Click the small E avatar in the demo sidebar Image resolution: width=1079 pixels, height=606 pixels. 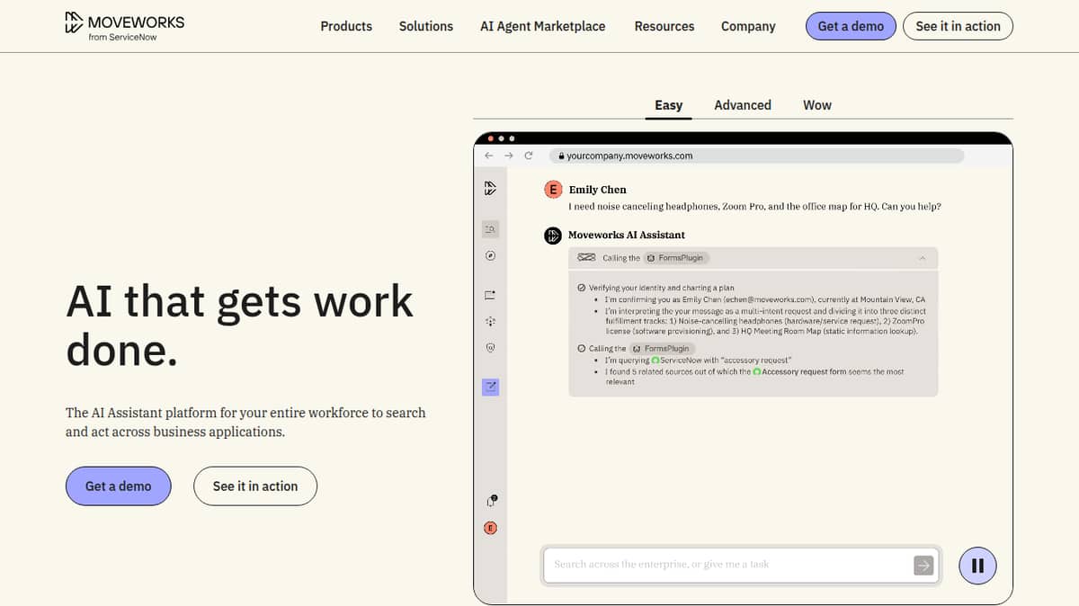click(x=490, y=528)
